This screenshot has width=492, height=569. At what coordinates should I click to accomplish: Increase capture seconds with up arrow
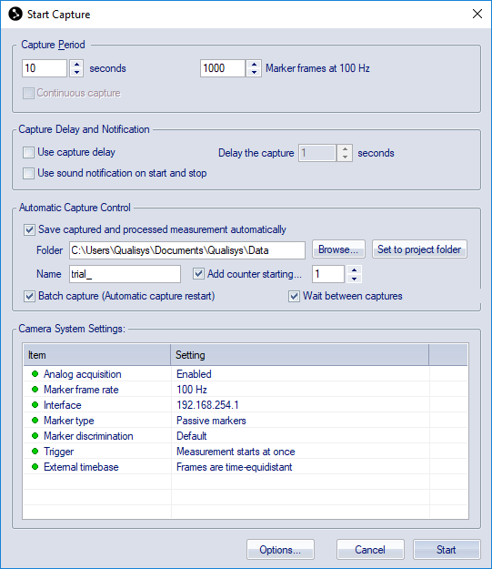click(x=76, y=65)
